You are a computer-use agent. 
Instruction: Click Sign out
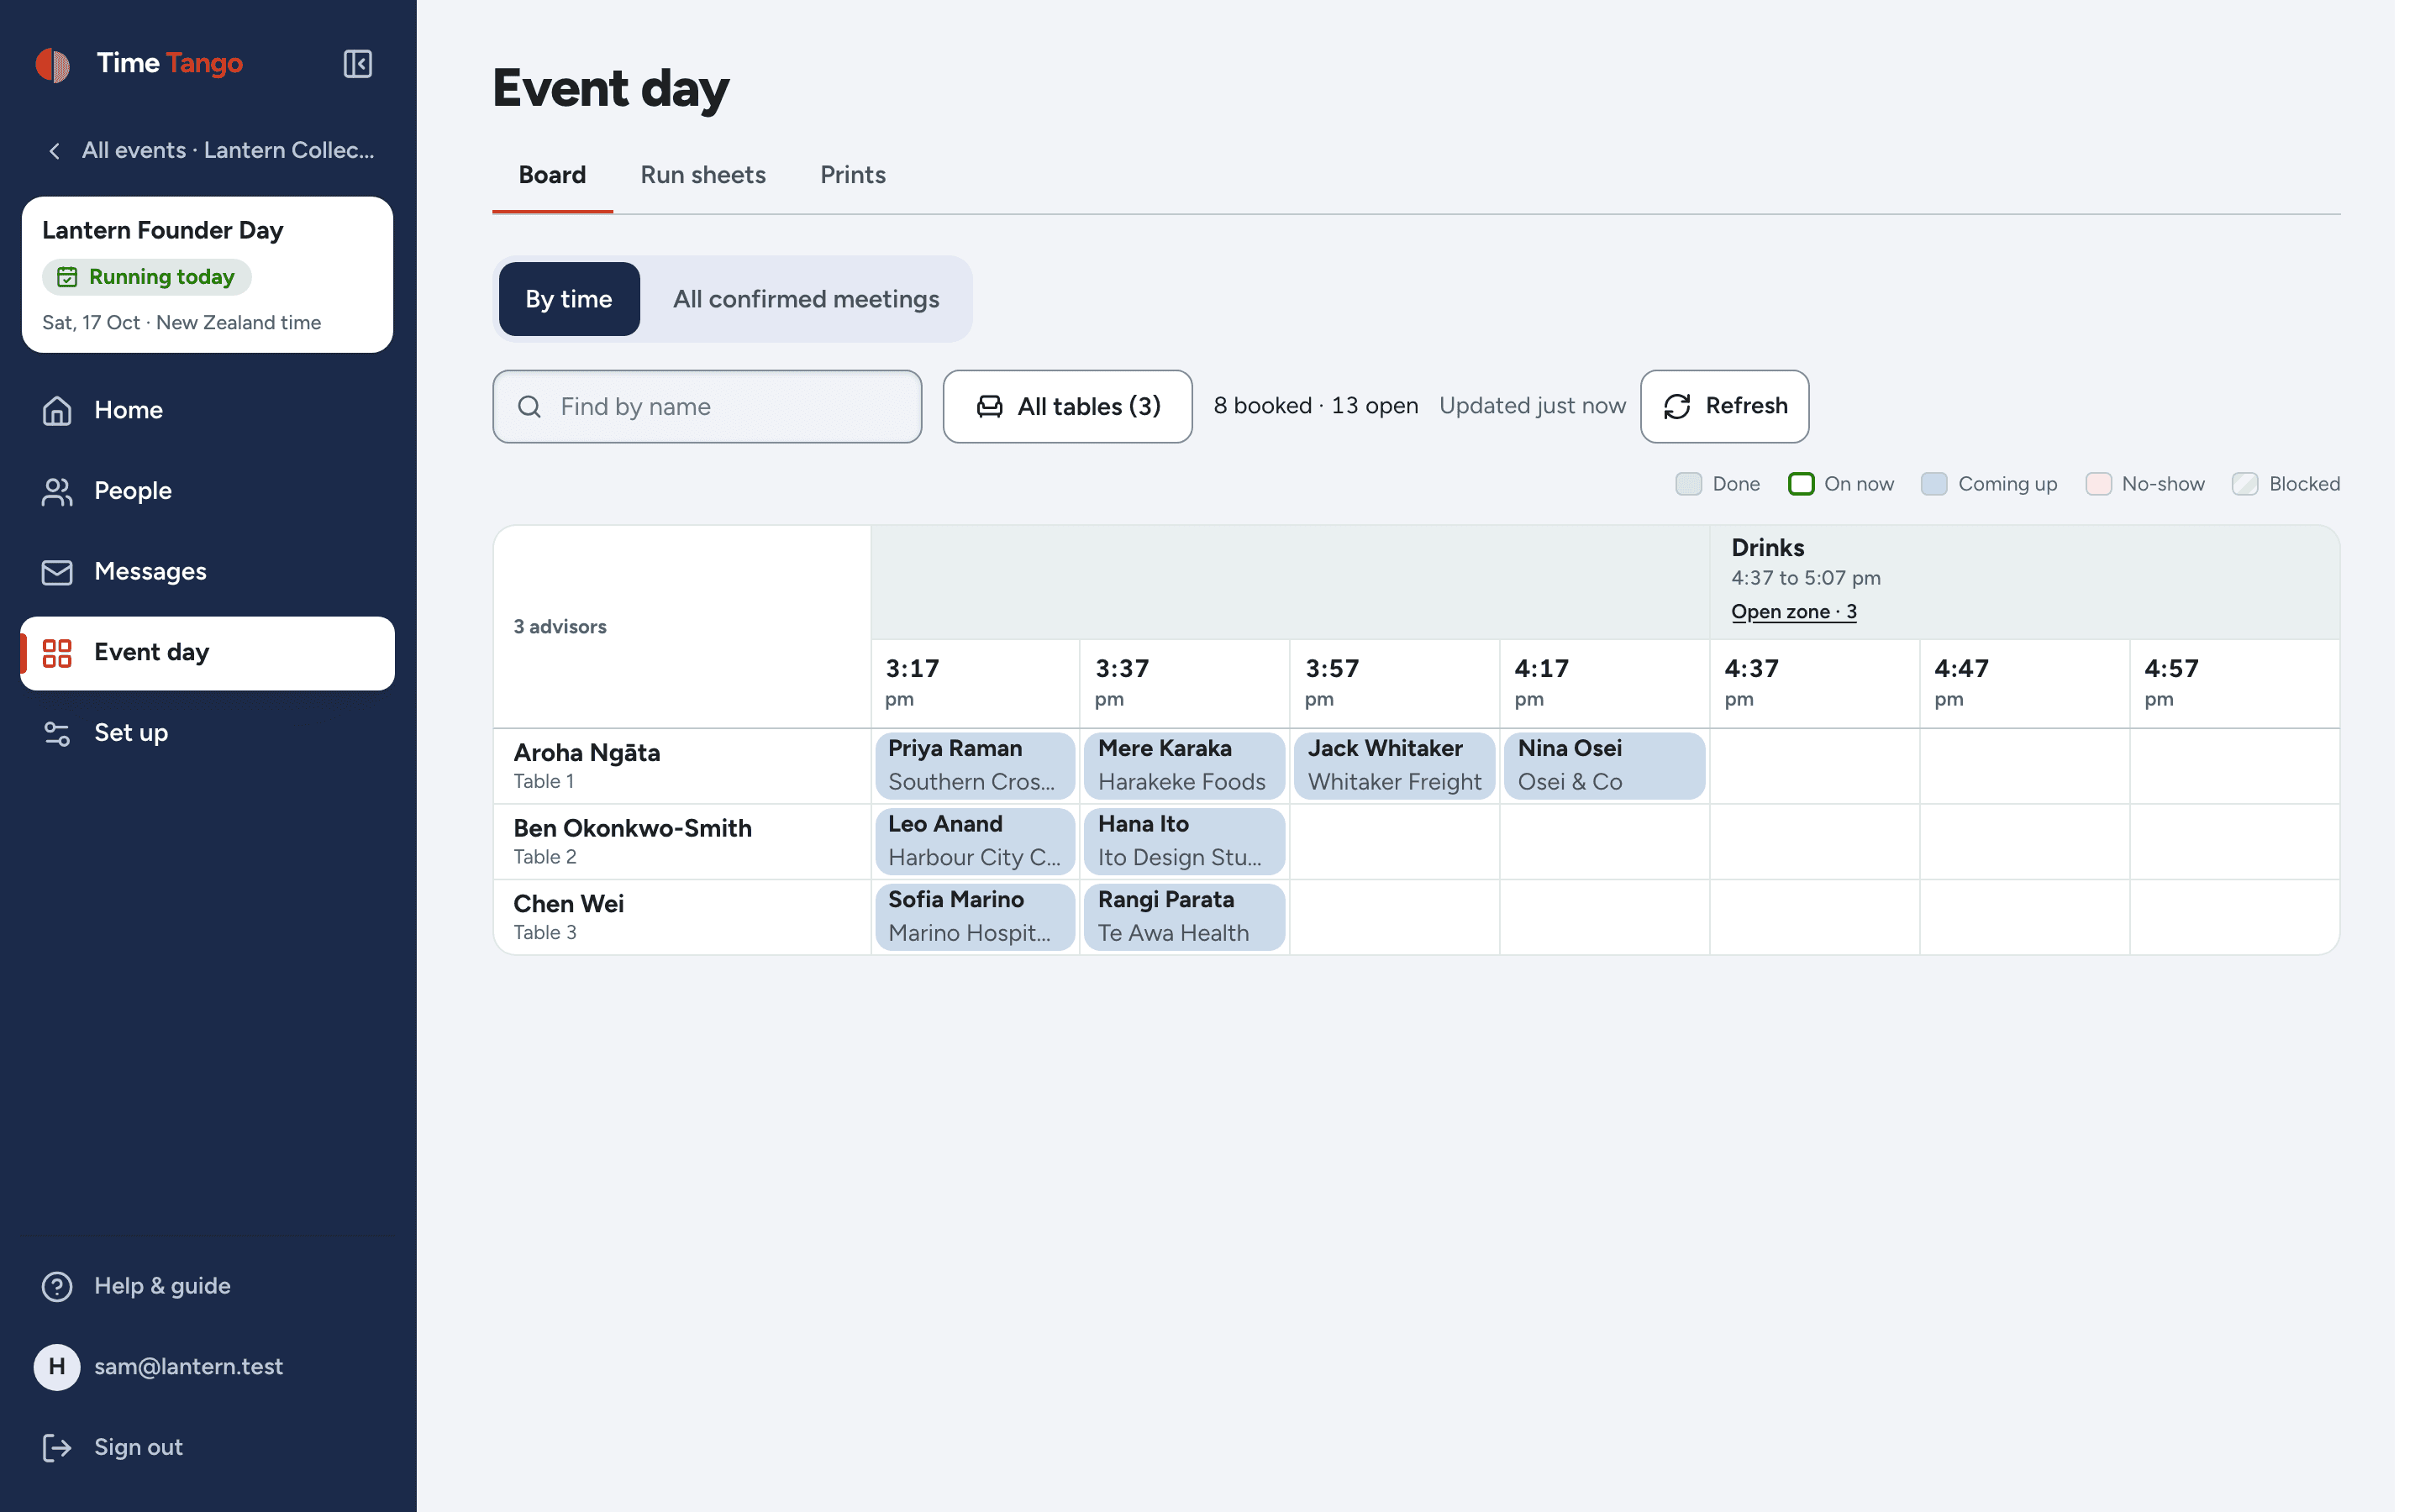tap(207, 1447)
